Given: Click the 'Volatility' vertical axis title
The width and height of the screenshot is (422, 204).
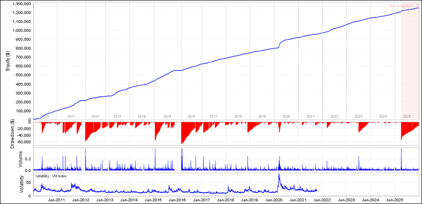Looking at the screenshot, I should click(23, 184).
